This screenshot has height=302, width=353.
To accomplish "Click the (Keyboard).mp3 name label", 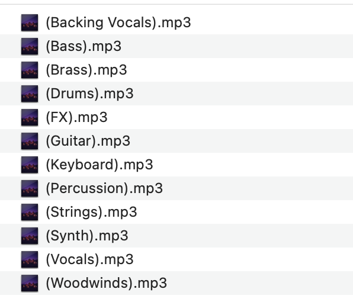I will 100,165.
